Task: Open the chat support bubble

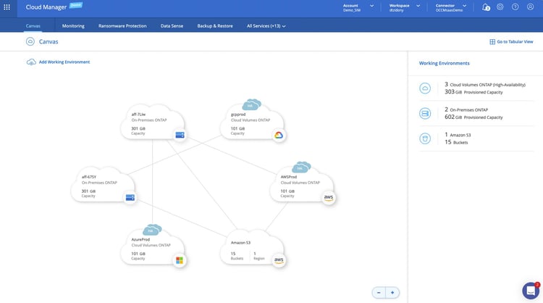Action: pyautogui.click(x=531, y=291)
